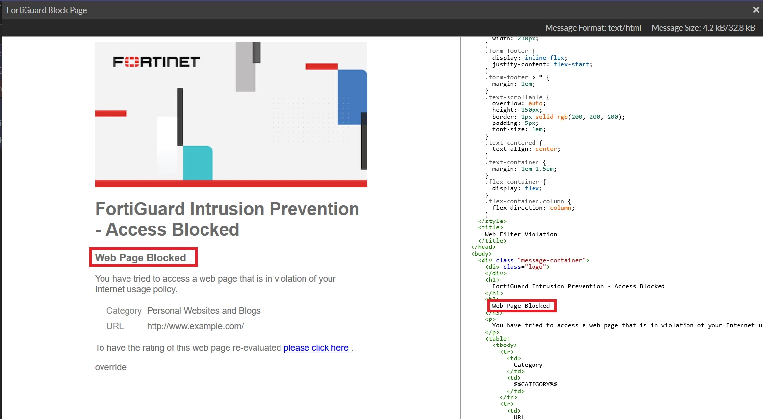
Task: Click the 'override' text in preview
Action: [x=111, y=367]
